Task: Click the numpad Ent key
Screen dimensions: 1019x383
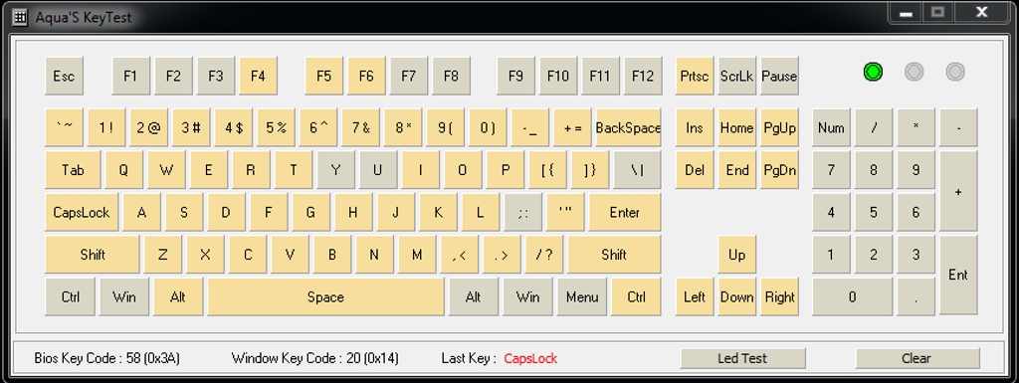Action: tap(958, 276)
